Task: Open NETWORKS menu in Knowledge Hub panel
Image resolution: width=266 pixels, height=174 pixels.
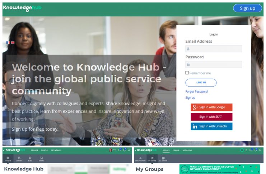Action: click(56, 150)
